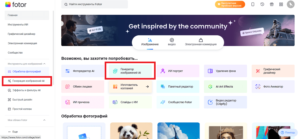Click the Помощь help button
The image size is (299, 139).
[x=288, y=133]
